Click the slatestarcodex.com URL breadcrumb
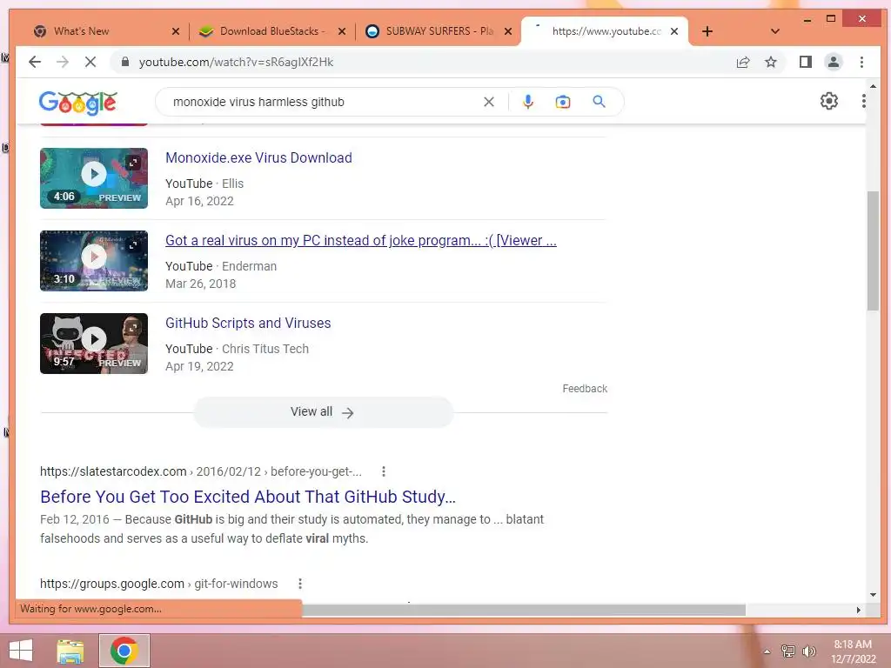This screenshot has width=891, height=668. 201,471
